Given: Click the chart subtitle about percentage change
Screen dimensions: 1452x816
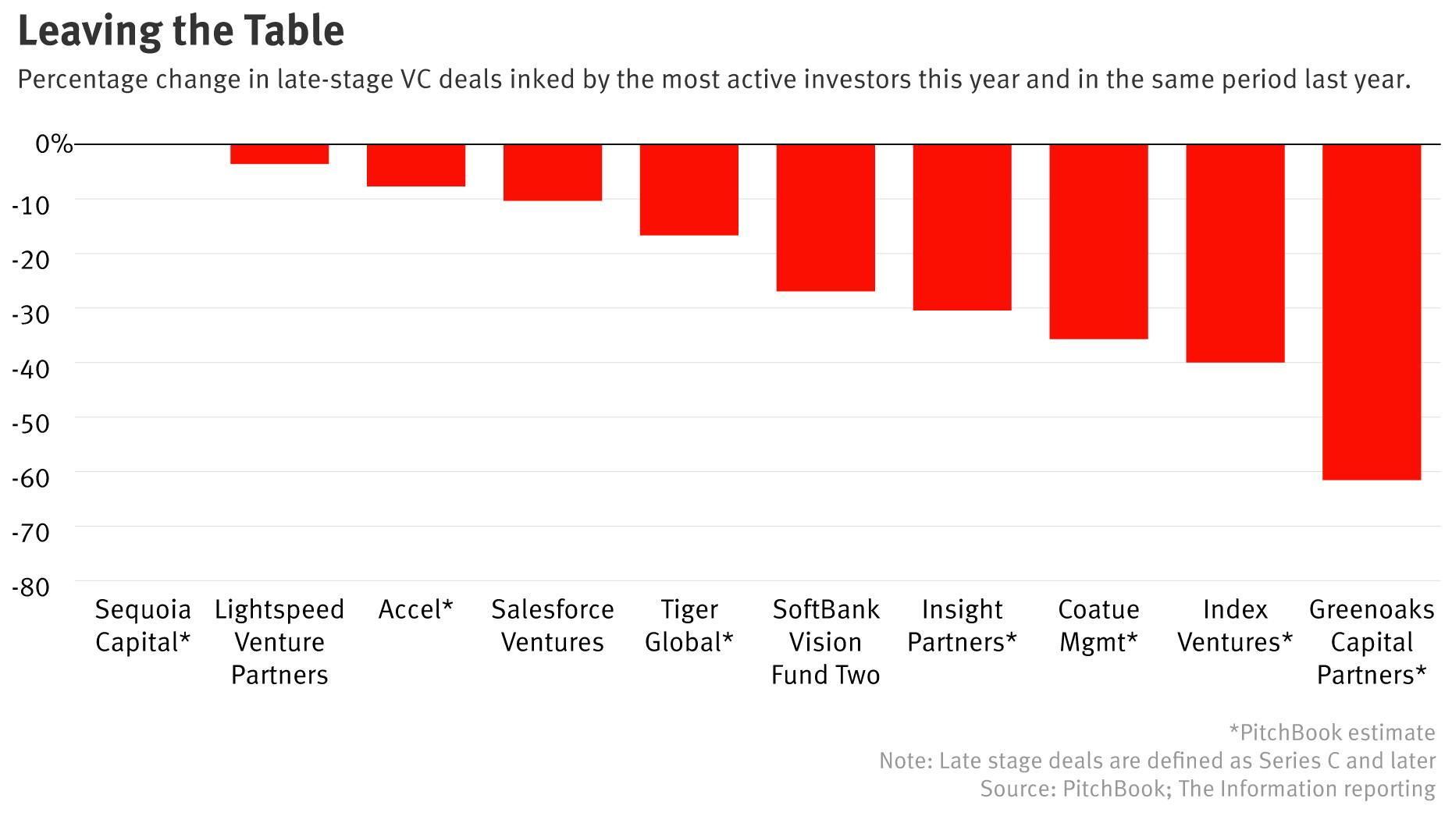Looking at the screenshot, I should pos(714,80).
